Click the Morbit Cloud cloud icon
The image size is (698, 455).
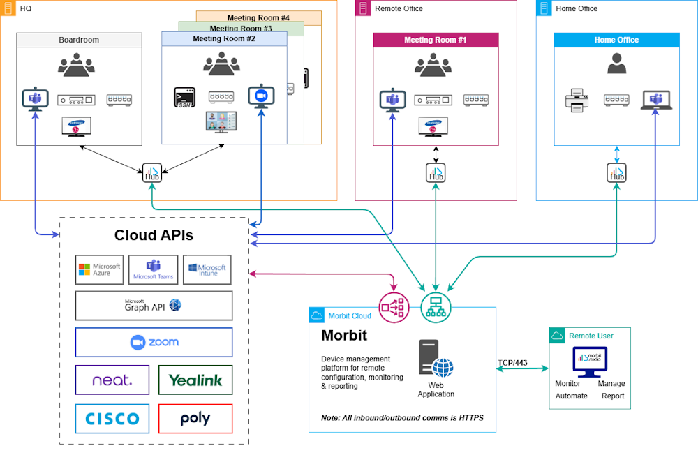click(x=316, y=315)
